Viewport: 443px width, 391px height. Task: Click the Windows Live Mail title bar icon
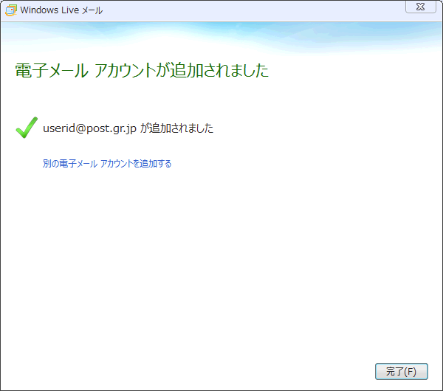11,10
